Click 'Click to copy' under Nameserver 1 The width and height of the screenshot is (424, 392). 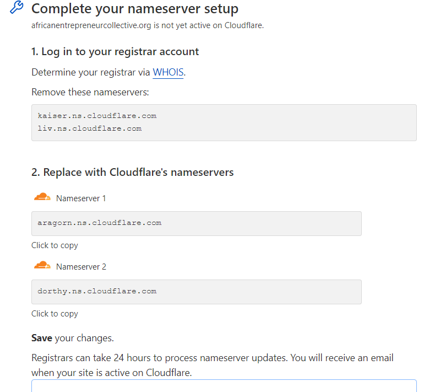[x=55, y=245]
